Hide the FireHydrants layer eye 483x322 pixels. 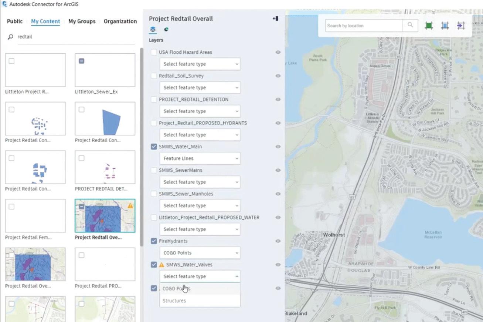pos(278,241)
